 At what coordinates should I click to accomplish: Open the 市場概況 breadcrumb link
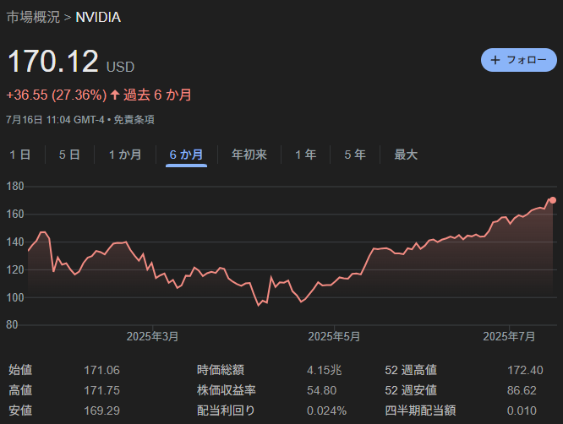click(33, 17)
